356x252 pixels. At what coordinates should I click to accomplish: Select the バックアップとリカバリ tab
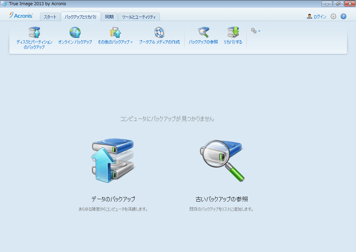tap(81, 17)
